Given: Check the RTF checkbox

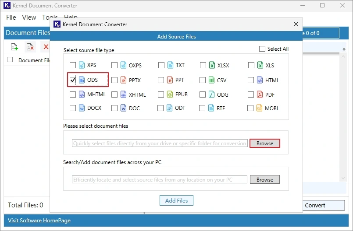Looking at the screenshot, I should pos(202,108).
